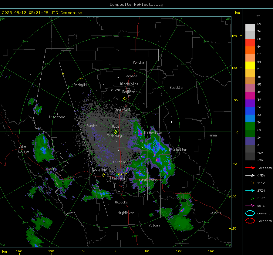Click the Banff label

(50, 169)
